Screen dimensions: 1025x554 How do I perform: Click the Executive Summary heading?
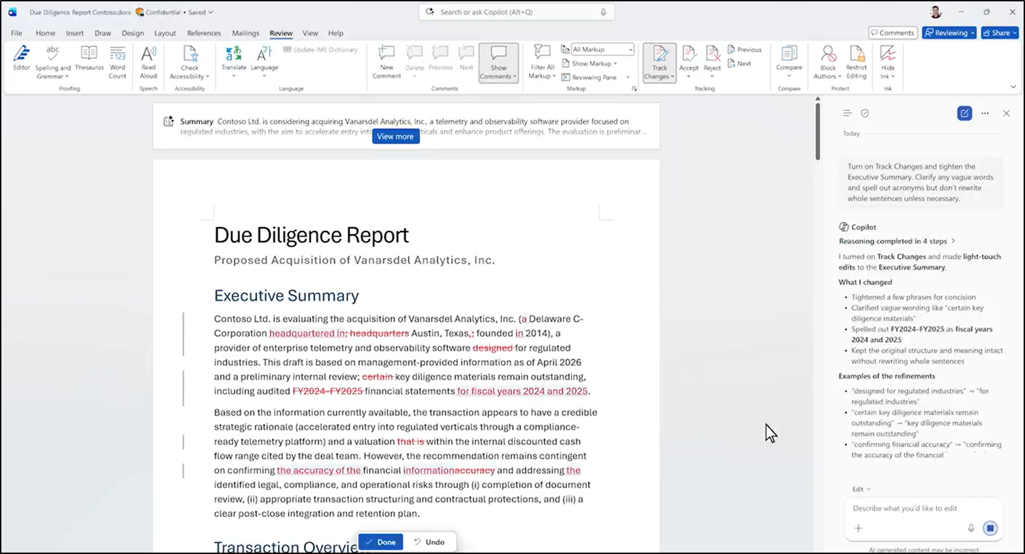point(286,296)
